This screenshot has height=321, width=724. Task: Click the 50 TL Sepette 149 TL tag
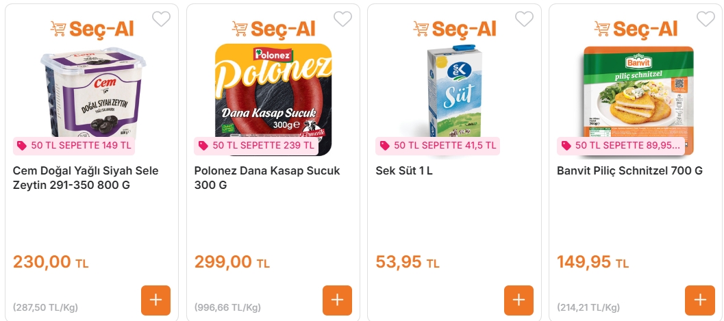pos(74,146)
